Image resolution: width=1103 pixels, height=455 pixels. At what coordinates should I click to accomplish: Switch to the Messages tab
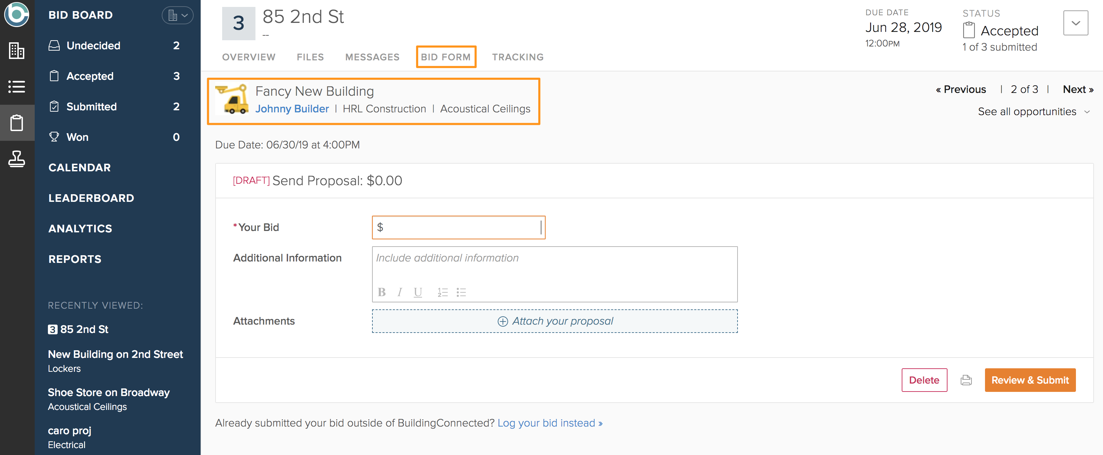pos(372,57)
